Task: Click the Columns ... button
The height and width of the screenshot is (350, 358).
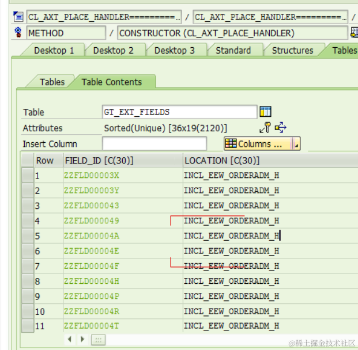Action: pyautogui.click(x=258, y=144)
